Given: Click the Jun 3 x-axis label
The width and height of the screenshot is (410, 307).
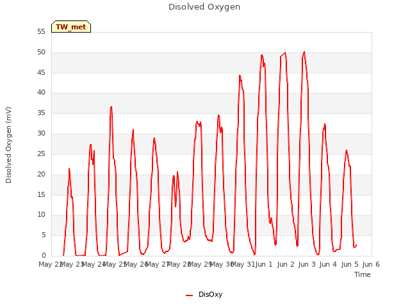Looking at the screenshot, I should 307,264.
